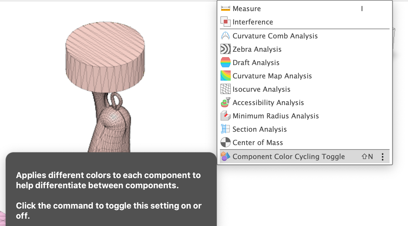
Task: Select Measure from the analysis menu
Action: click(247, 9)
